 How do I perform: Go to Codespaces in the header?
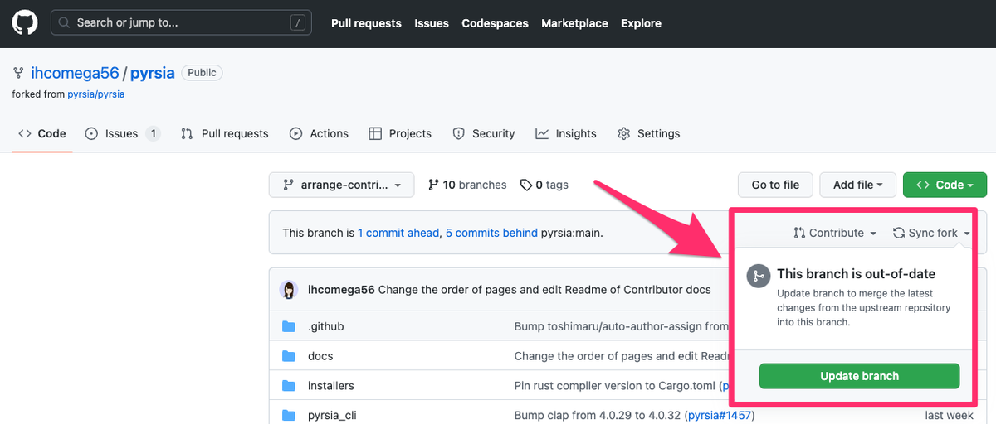click(495, 23)
